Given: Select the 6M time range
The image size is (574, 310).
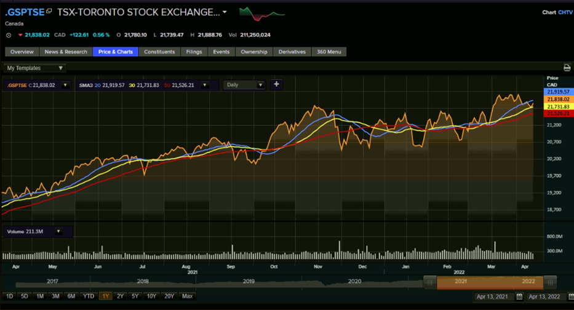Looking at the screenshot, I should (71, 296).
